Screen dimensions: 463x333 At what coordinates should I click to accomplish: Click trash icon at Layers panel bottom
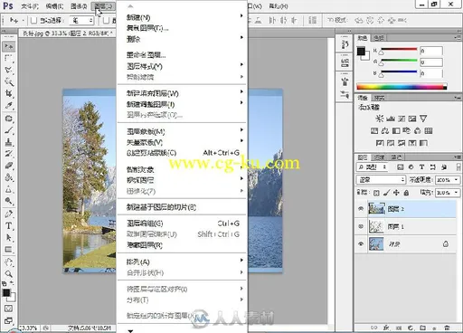click(447, 328)
